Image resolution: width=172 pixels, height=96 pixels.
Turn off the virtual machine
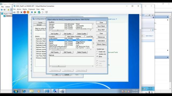[x=21, y=12]
